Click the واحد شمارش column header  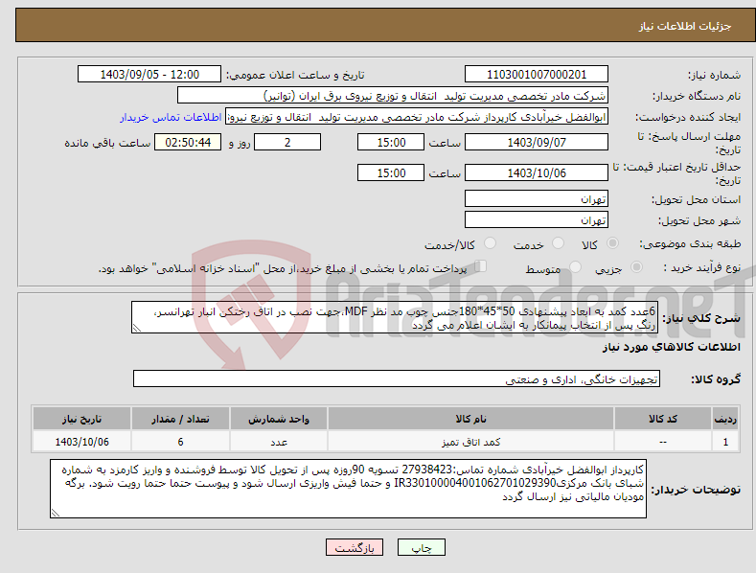coord(279,419)
